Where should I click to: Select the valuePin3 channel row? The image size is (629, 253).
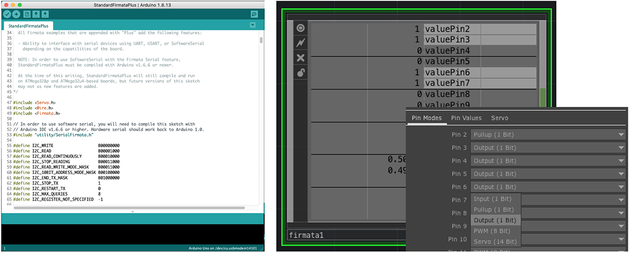click(x=423, y=39)
